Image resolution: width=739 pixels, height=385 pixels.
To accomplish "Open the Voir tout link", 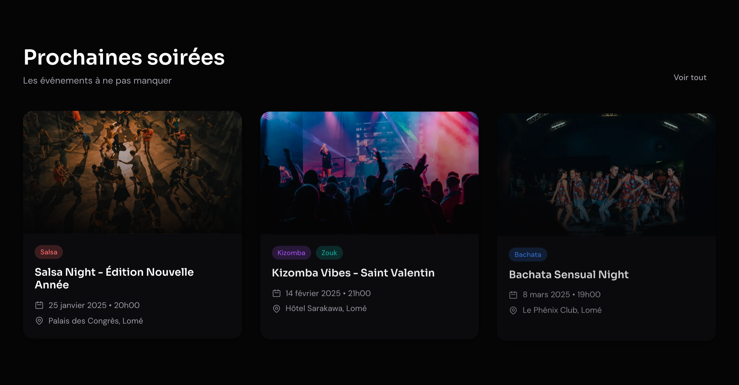I will (x=690, y=78).
